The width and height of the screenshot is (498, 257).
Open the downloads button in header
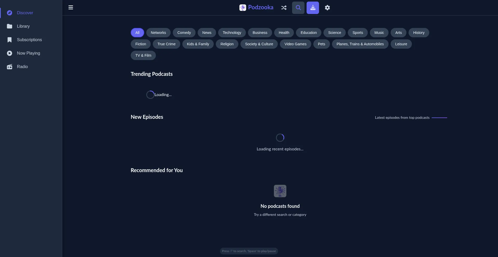click(313, 8)
